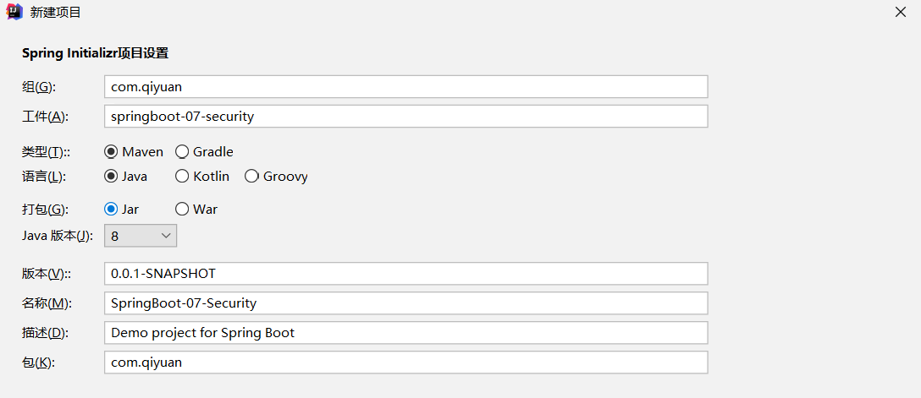The image size is (921, 398).
Task: Open the Java version dropdown
Action: [141, 236]
